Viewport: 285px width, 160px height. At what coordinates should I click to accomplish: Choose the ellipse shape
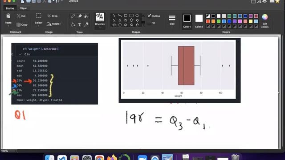point(137,16)
